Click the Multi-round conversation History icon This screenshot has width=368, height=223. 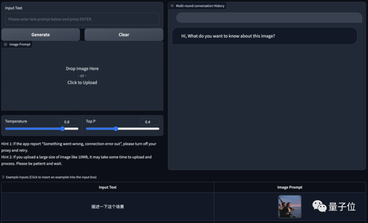coord(172,6)
